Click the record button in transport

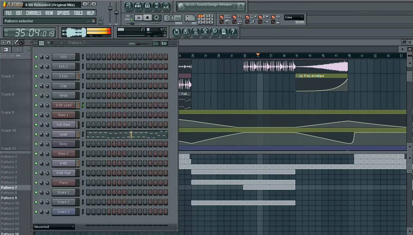point(157,18)
